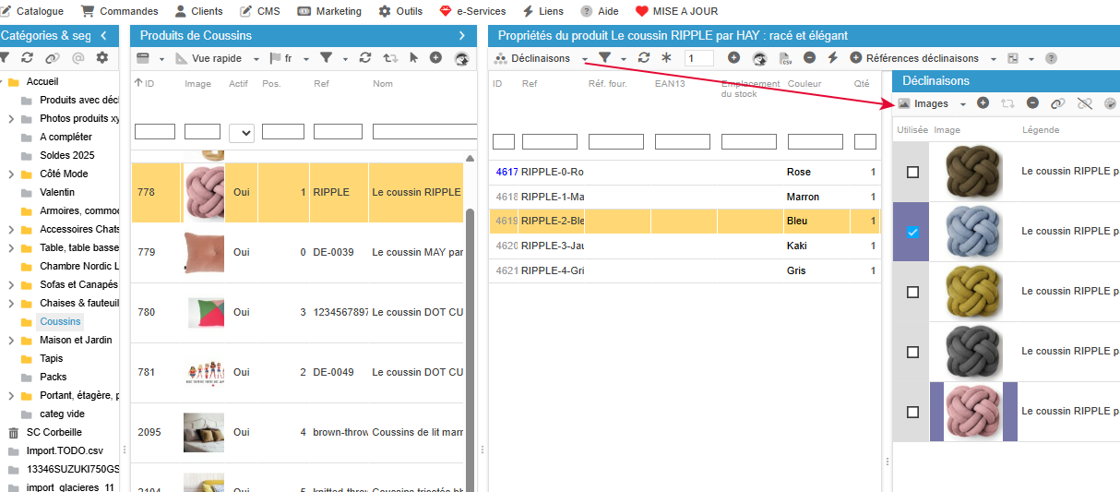This screenshot has width=1120, height=492.
Task: Click the asterisk icon in combinations toolbar
Action: pyautogui.click(x=666, y=58)
